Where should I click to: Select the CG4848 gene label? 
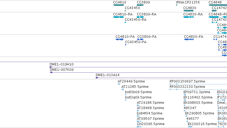coord(215,2)
